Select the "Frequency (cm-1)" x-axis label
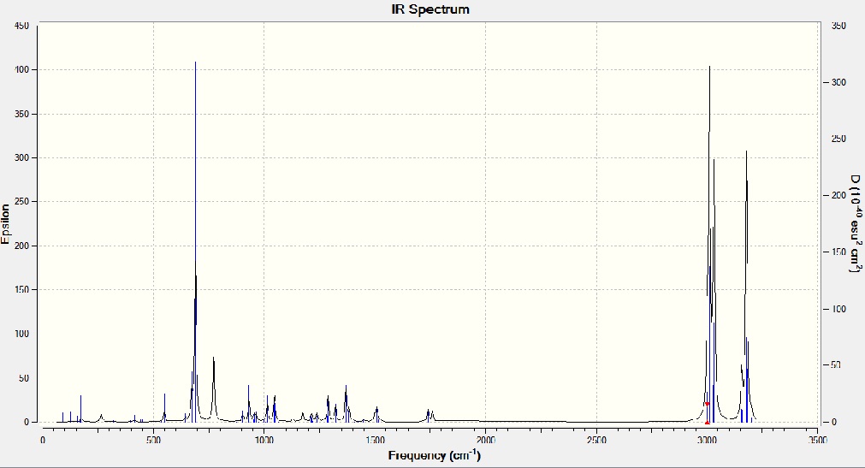865x468 pixels. pyautogui.click(x=434, y=455)
